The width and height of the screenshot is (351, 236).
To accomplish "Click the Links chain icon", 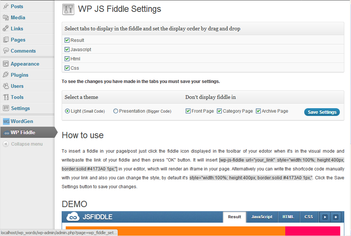I will [x=6, y=29].
